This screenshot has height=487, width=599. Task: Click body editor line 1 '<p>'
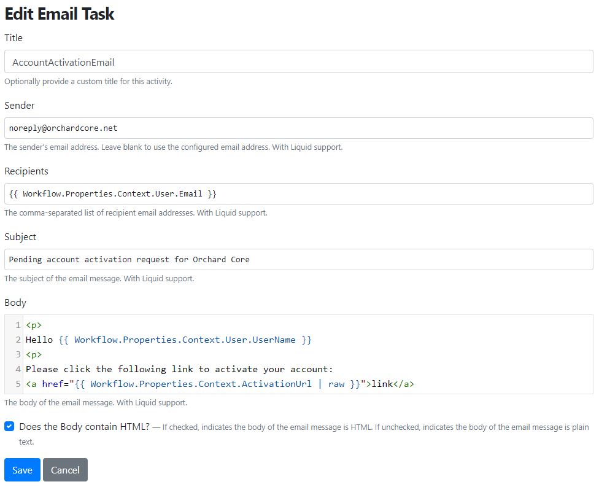click(x=34, y=325)
